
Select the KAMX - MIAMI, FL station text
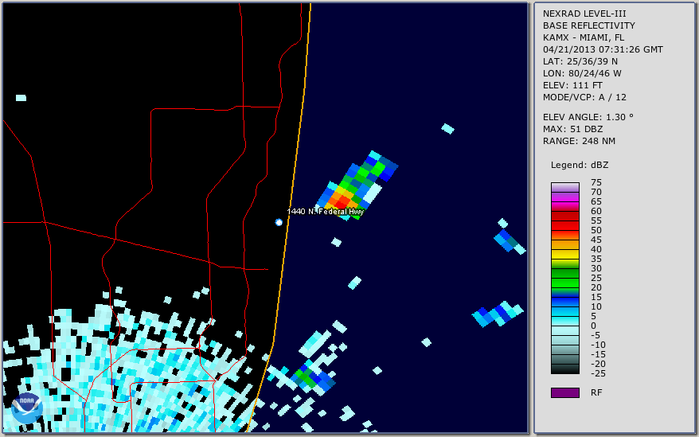(584, 37)
